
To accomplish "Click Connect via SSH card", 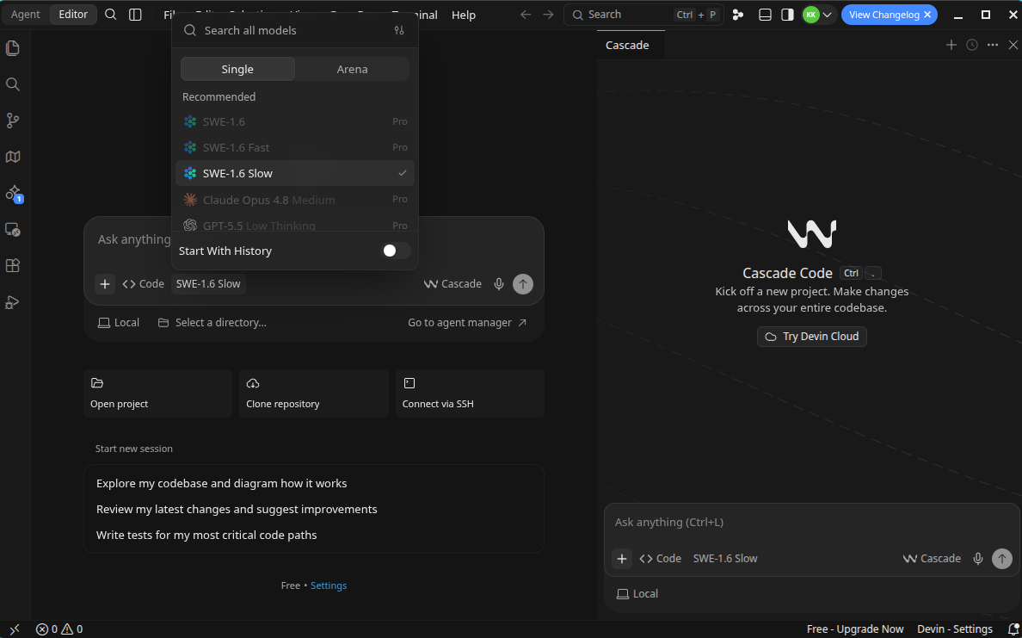I will point(470,393).
